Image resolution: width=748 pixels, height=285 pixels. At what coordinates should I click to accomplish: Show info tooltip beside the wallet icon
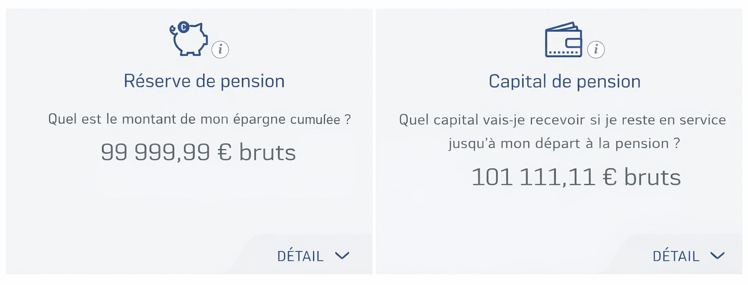596,49
